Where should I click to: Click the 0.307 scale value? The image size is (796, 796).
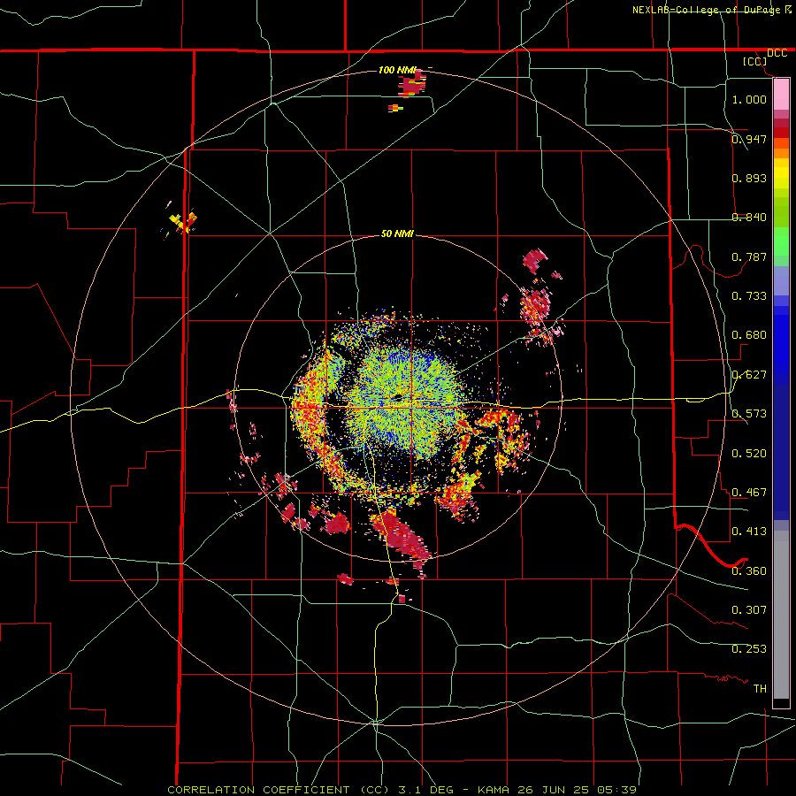[749, 610]
